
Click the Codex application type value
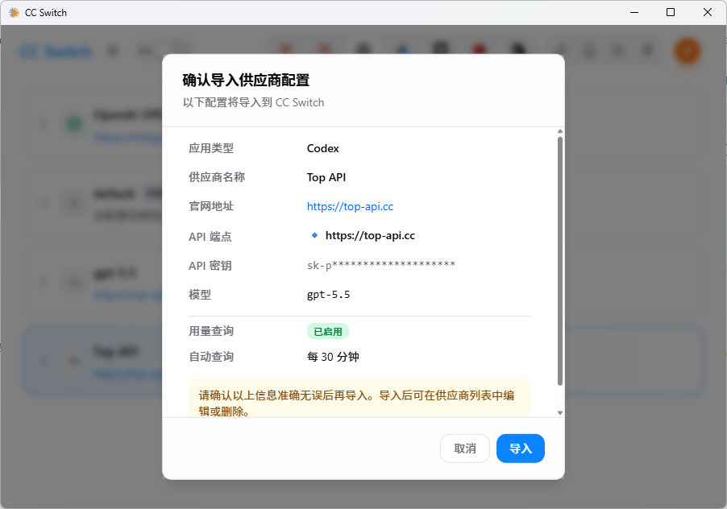322,149
